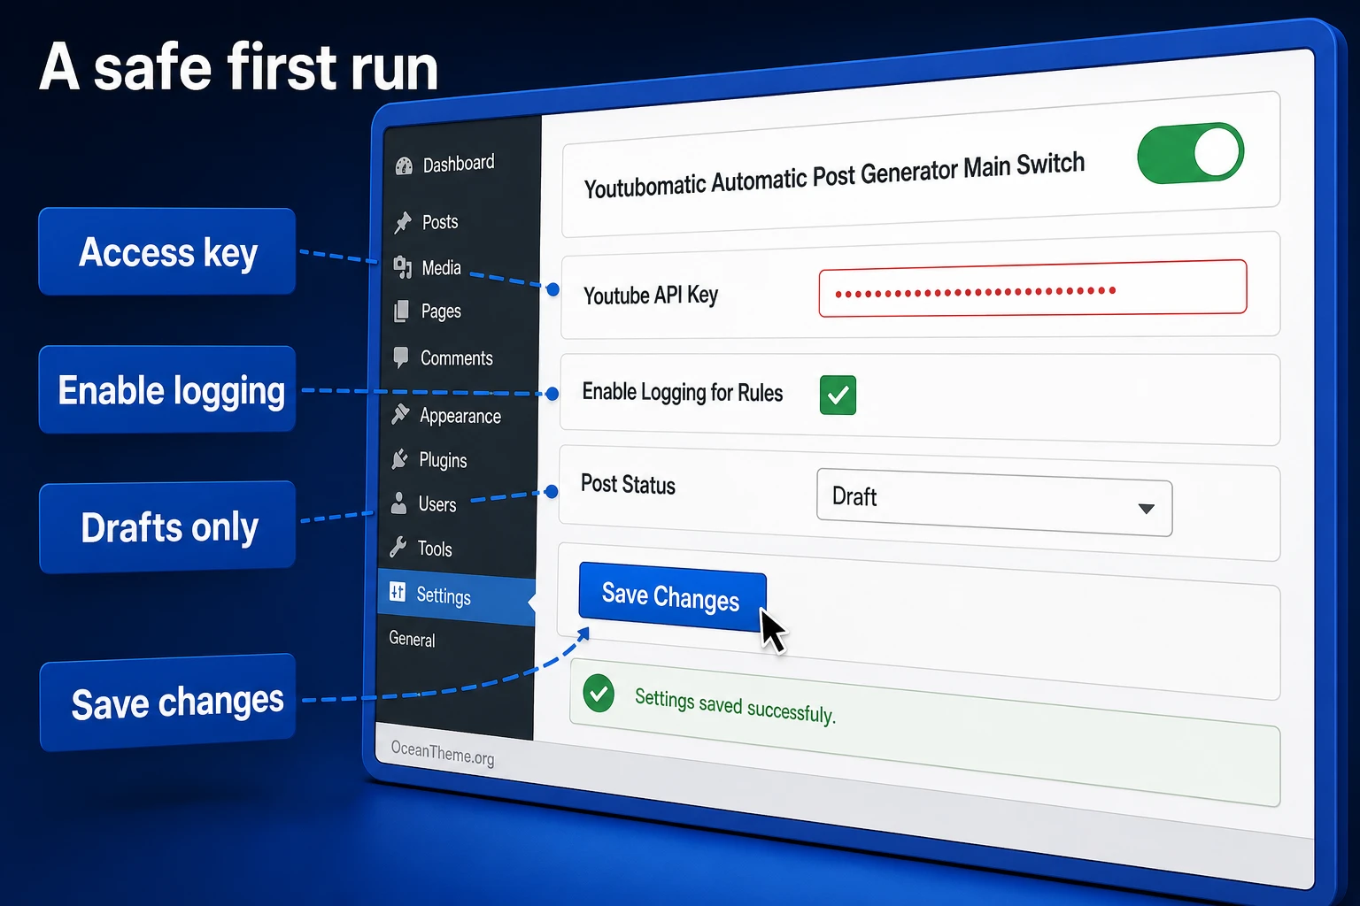
Task: Click the Dashboard gauge icon
Action: 404,165
